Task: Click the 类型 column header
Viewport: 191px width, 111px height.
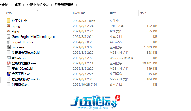Action: point(112,13)
